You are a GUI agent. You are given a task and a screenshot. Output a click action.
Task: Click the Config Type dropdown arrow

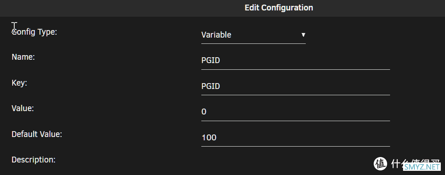click(x=303, y=35)
